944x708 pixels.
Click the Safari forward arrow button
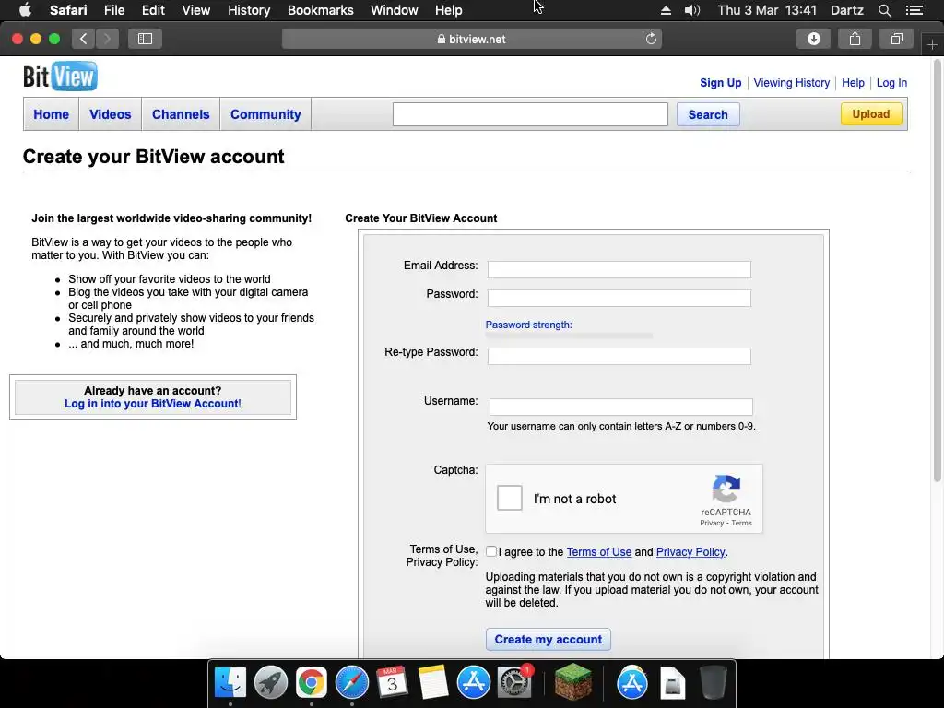[x=107, y=39]
